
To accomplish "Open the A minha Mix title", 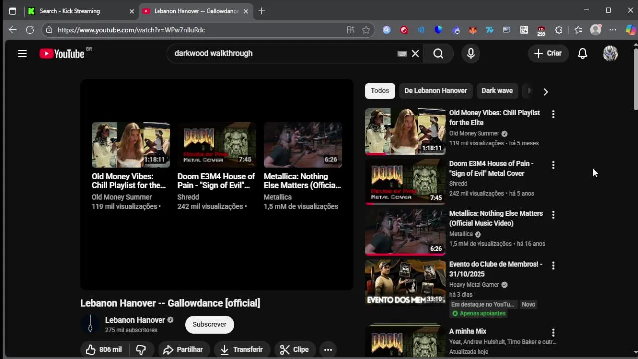I will 468,331.
